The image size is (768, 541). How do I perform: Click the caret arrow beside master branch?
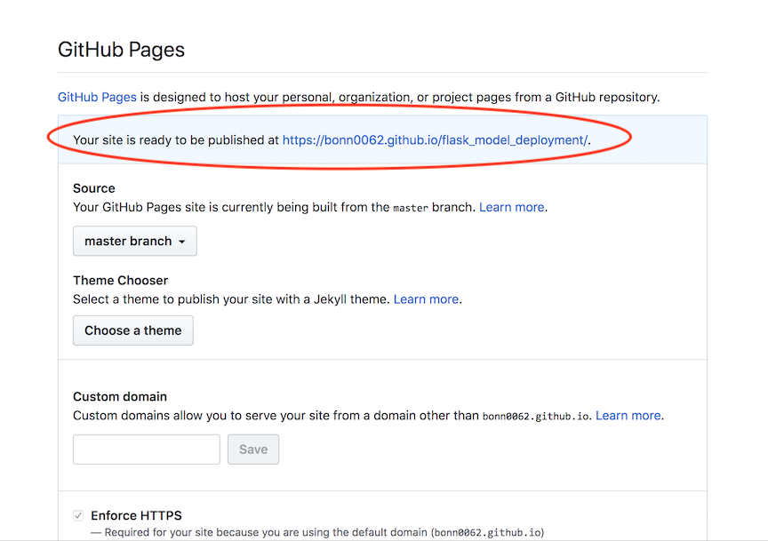pos(182,242)
